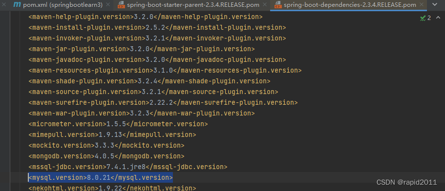Image resolution: width=445 pixels, height=191 pixels.
Task: Click mssql-jdbc.version 7.4.1.jre8 line
Action: coord(127,167)
